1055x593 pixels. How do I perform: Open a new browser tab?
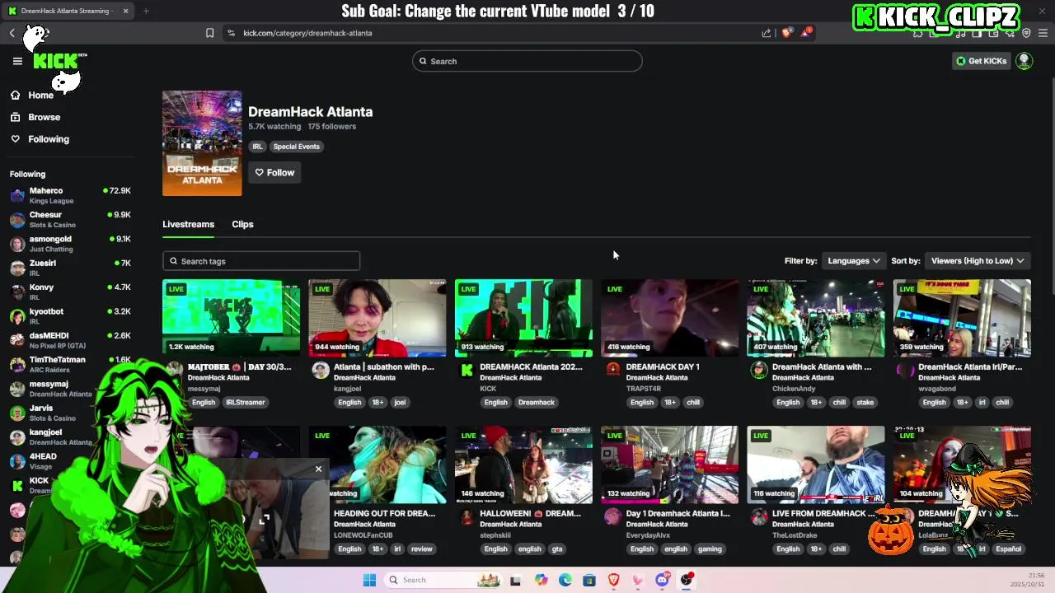coord(146,11)
